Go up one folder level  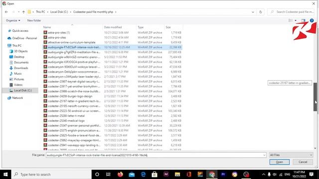[x=23, y=12]
